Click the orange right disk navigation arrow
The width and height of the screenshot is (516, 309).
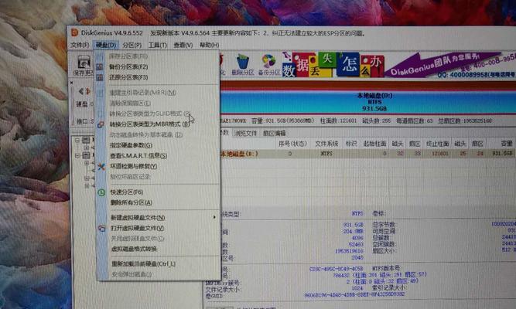(88, 91)
